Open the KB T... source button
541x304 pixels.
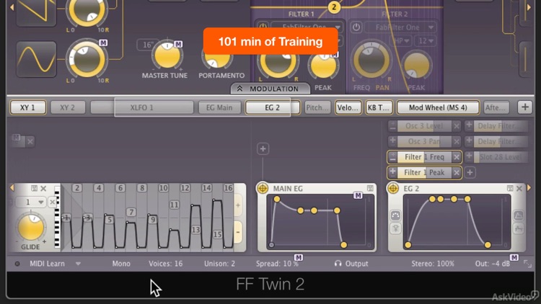point(379,107)
